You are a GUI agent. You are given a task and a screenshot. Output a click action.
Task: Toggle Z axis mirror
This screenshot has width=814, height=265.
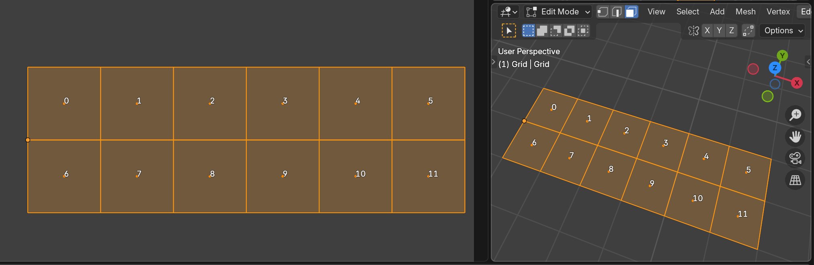[x=732, y=31]
